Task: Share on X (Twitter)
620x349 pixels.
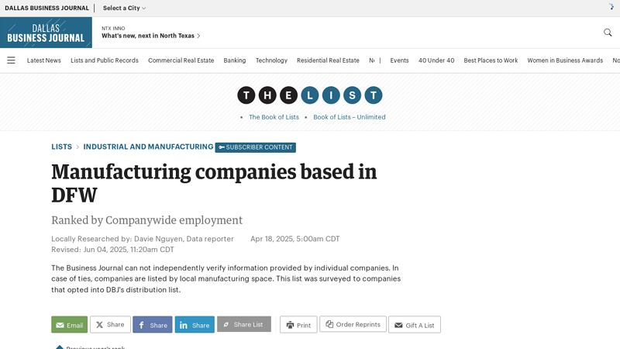Action: [x=110, y=325]
